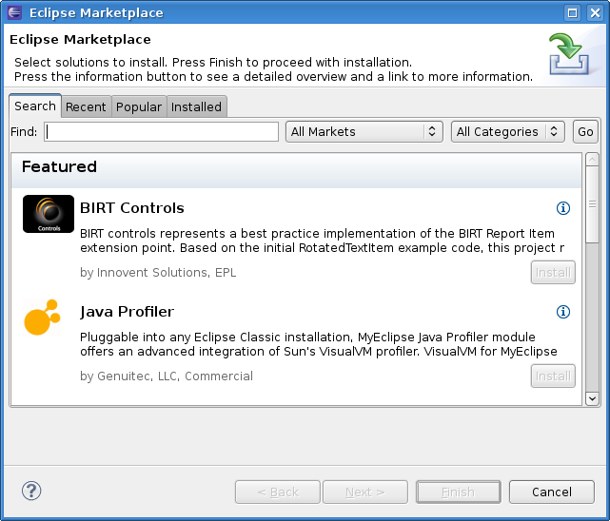This screenshot has height=521, width=610.
Task: Click the scrollbar up arrow
Action: point(592,160)
